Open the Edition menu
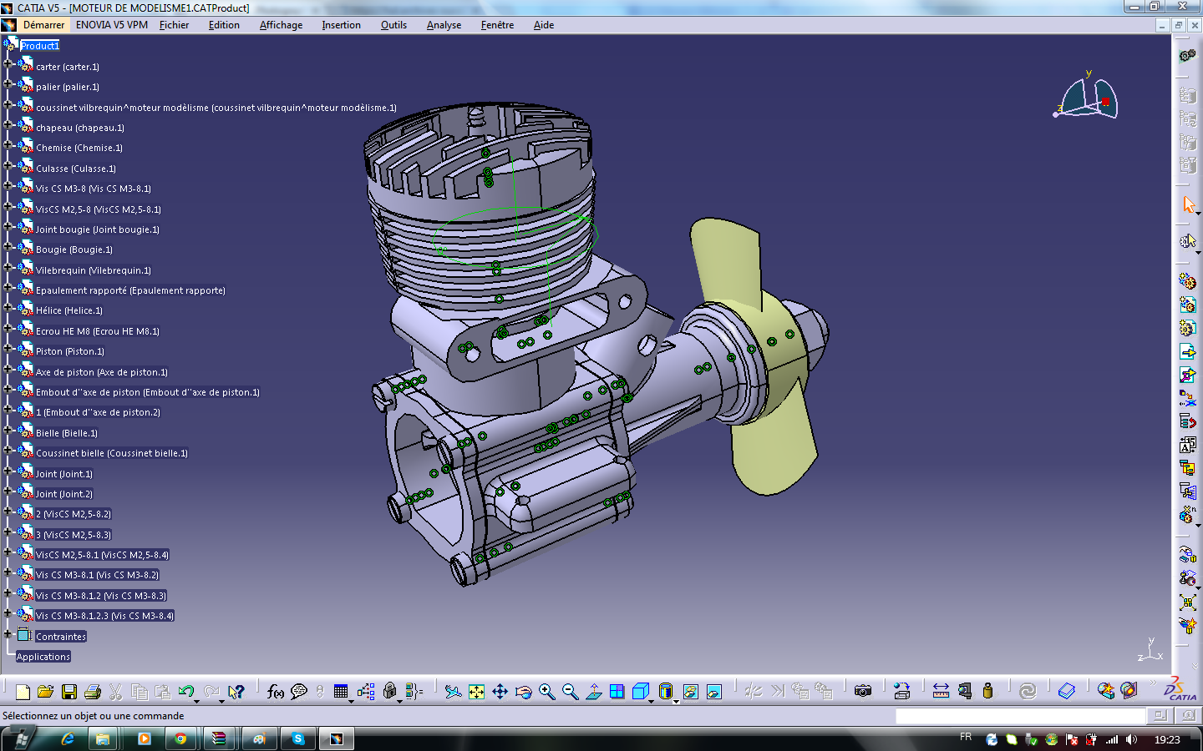 point(224,25)
